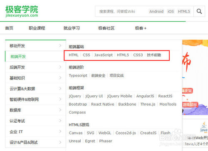Select the iOS search suggestion tag
Screen dimensions: 208x151
[171, 11]
